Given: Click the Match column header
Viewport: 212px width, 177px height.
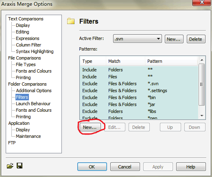Looking at the screenshot, I should click(125, 61).
